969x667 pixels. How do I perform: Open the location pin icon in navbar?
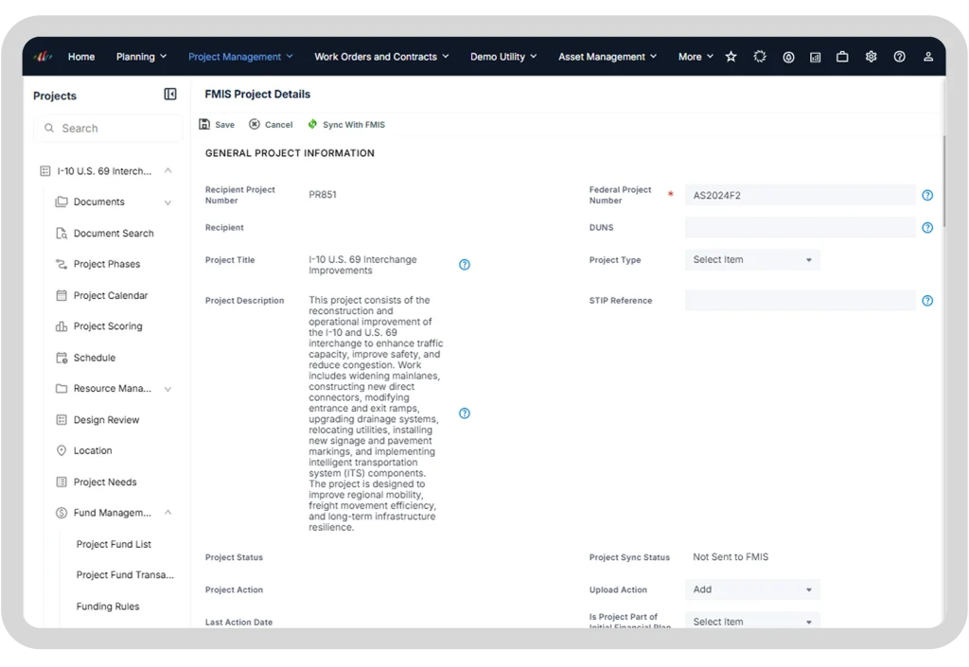click(788, 57)
